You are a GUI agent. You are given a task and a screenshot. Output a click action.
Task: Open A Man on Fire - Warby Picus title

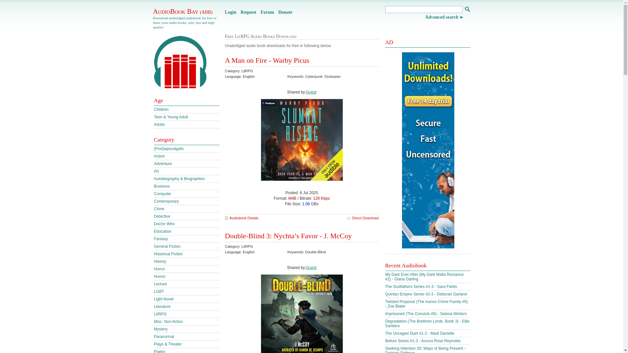[x=267, y=60]
